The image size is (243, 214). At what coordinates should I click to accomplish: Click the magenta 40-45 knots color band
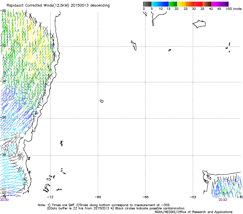215,4
